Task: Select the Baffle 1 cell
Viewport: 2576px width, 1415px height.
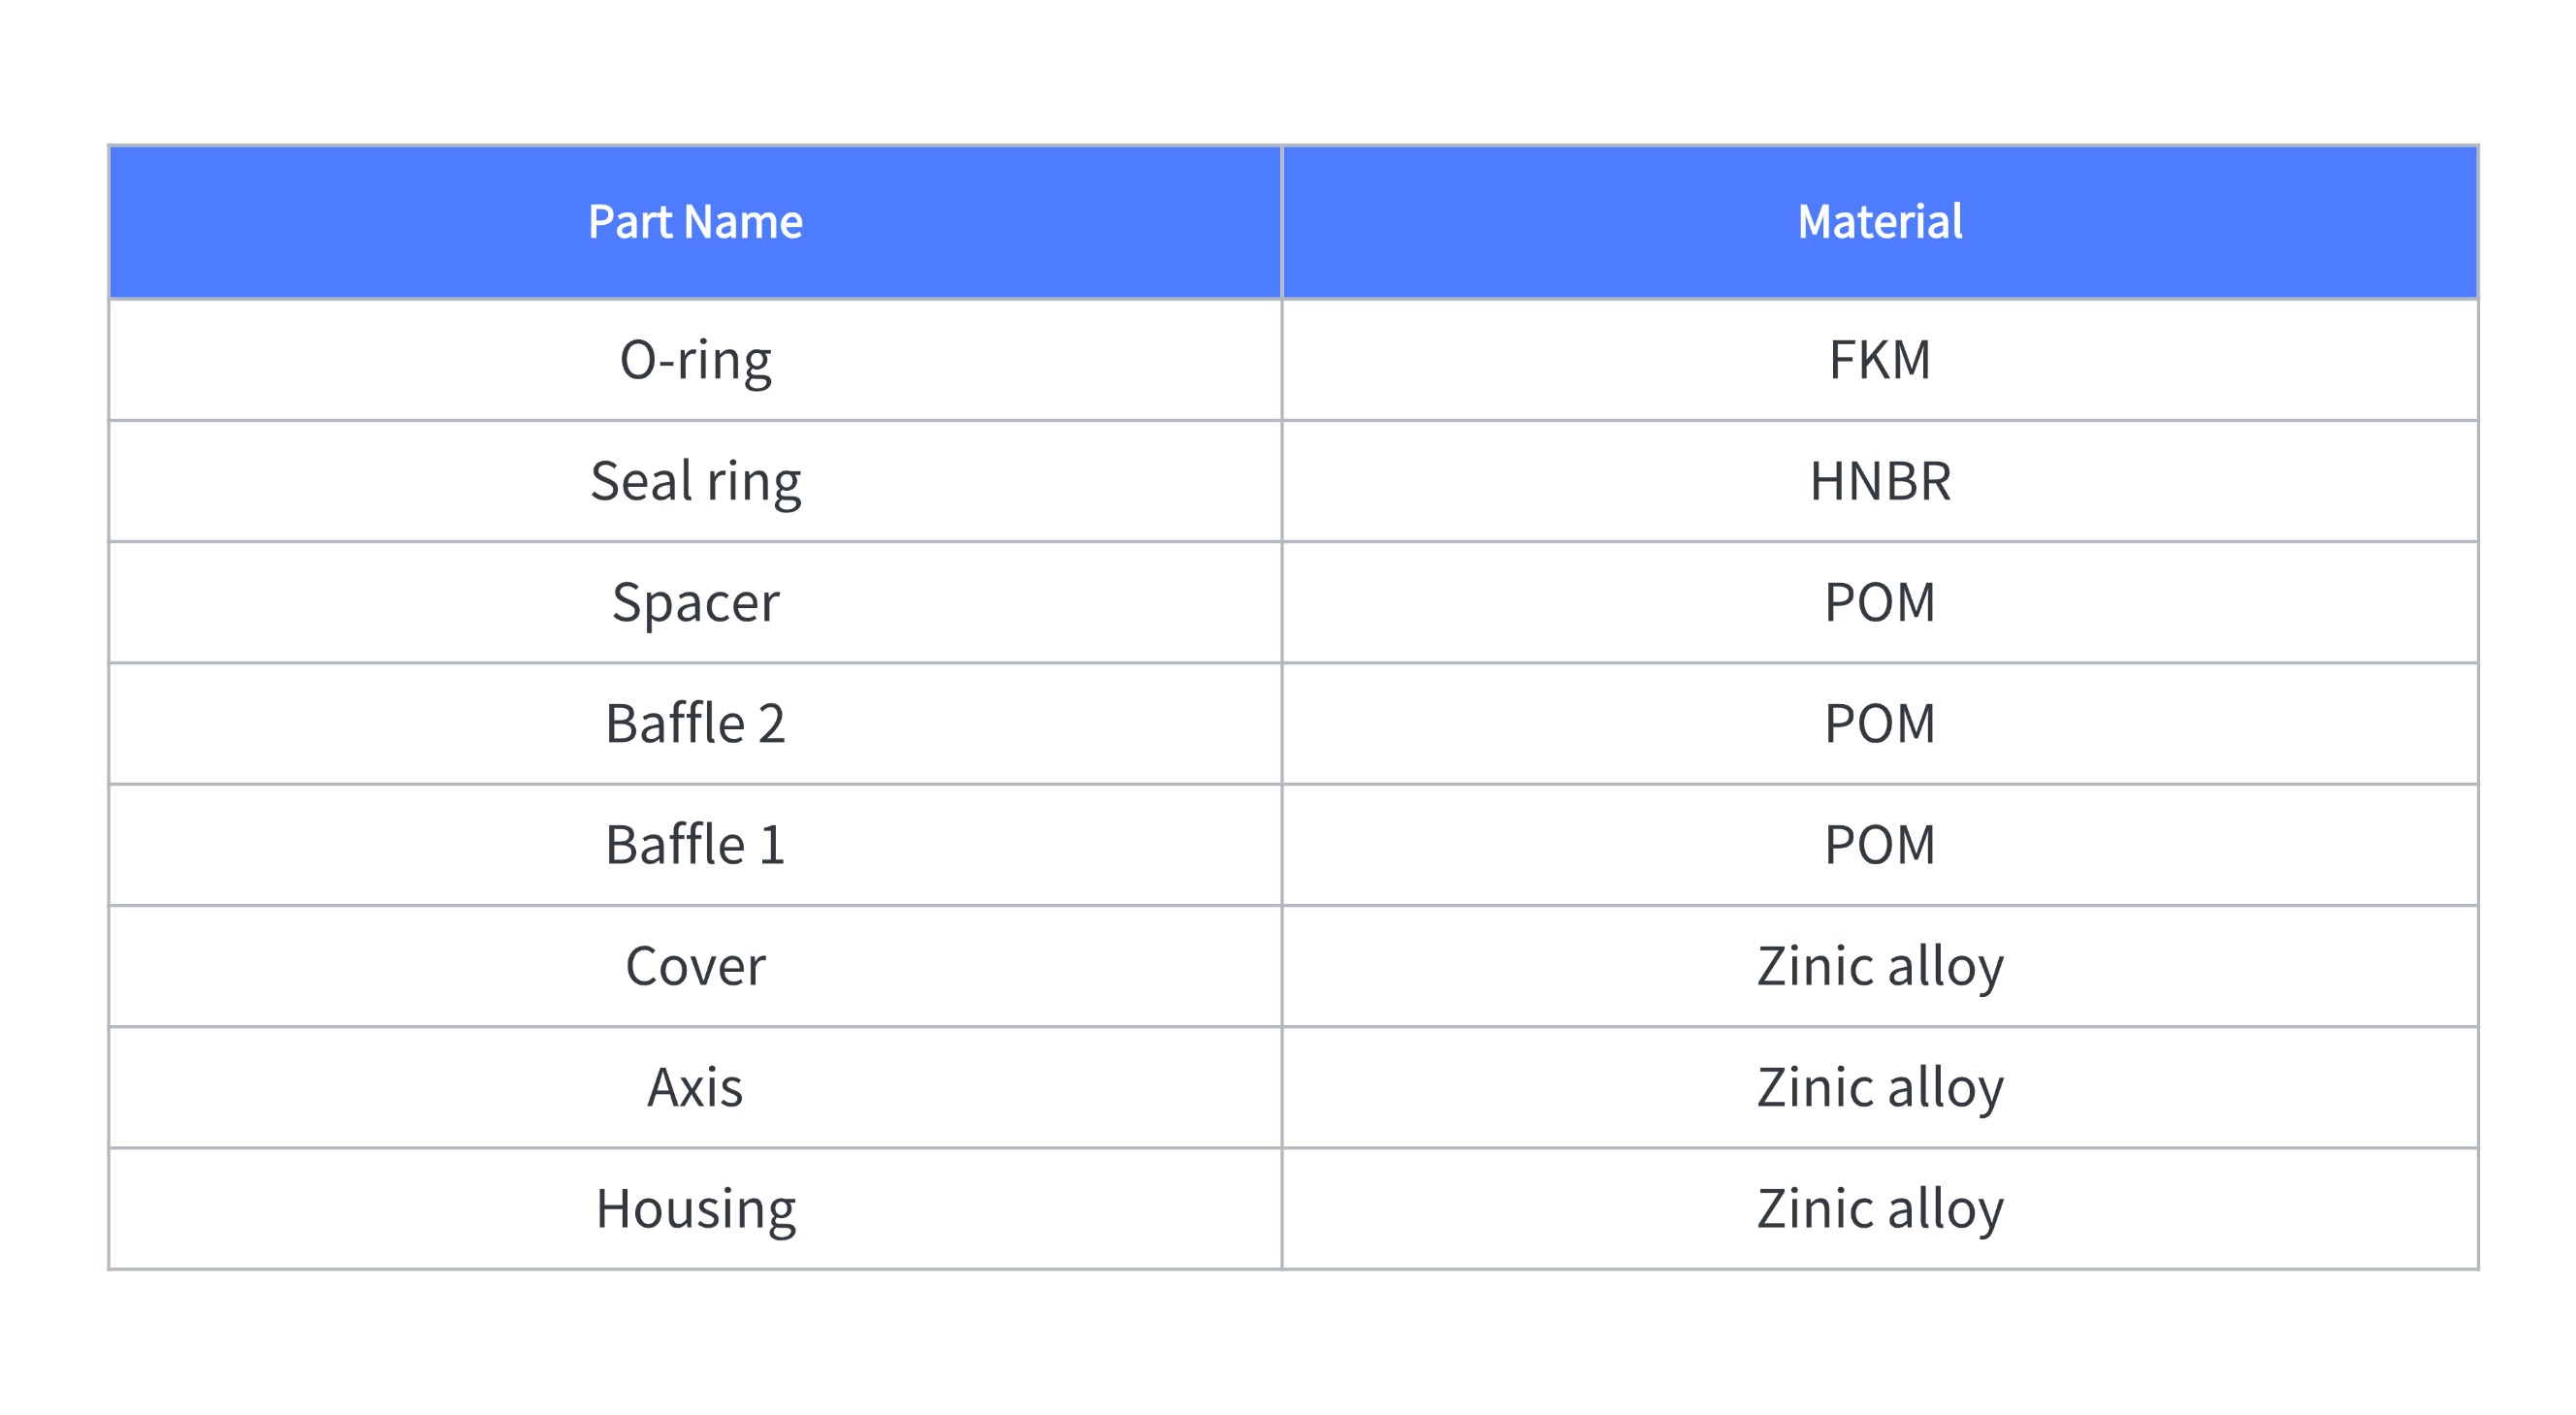Action: [x=695, y=845]
